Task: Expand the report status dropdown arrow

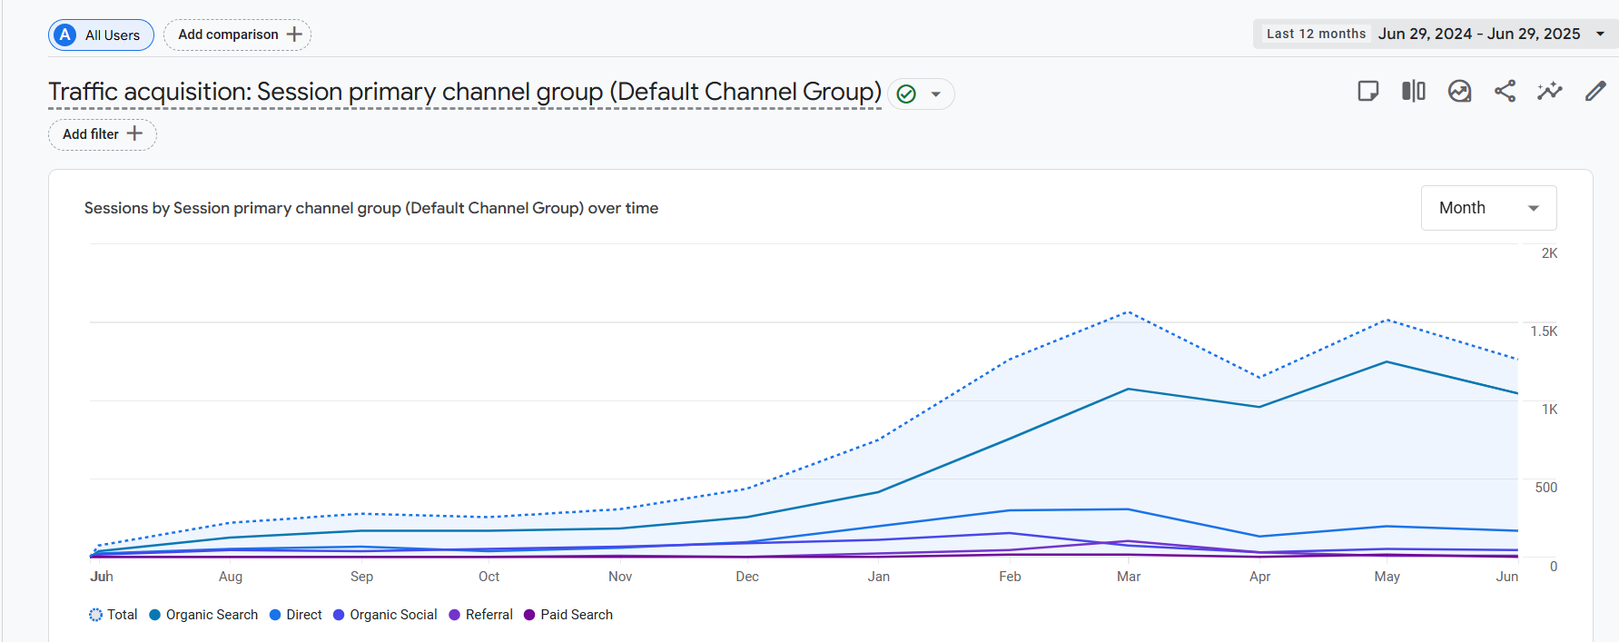Action: 936,94
